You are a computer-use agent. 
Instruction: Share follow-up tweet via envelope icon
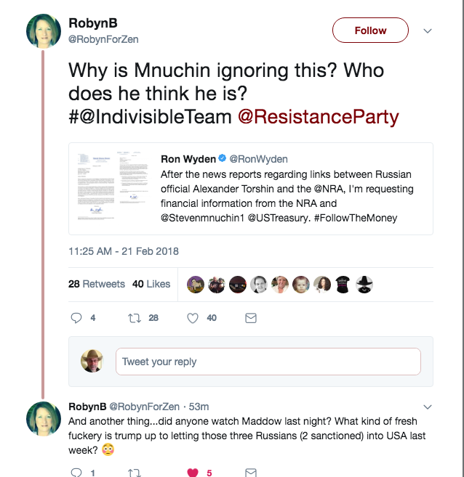point(250,473)
